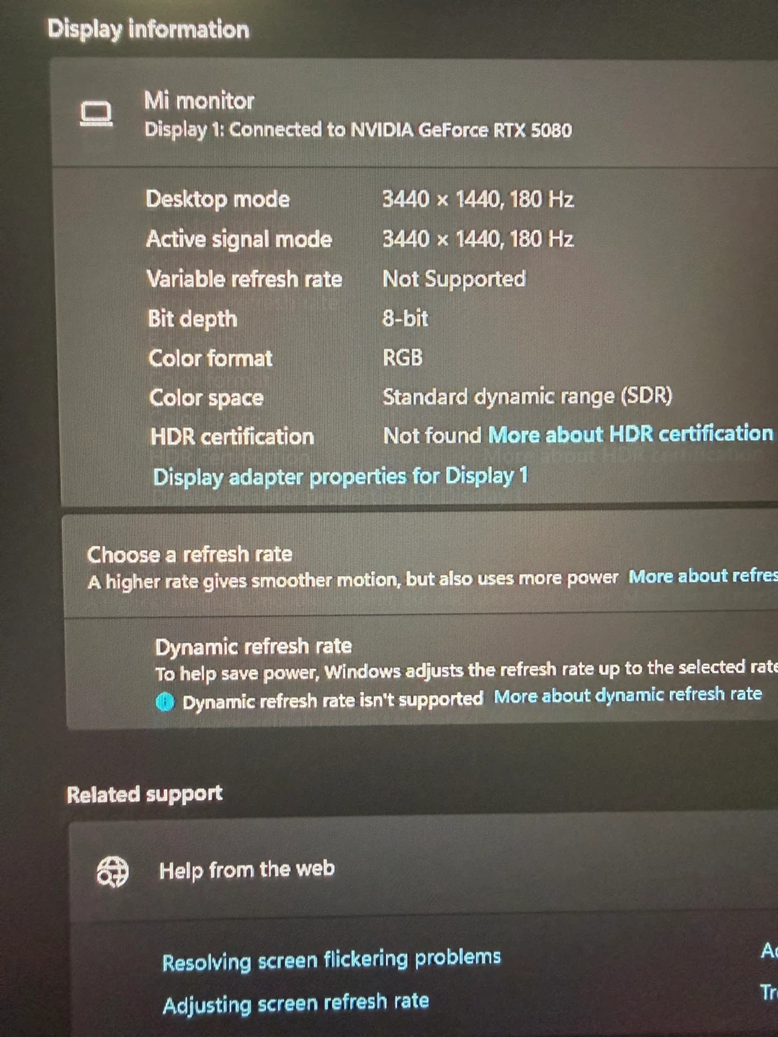Open Resolving screen flickering problems help link
This screenshot has width=778, height=1037.
point(331,959)
